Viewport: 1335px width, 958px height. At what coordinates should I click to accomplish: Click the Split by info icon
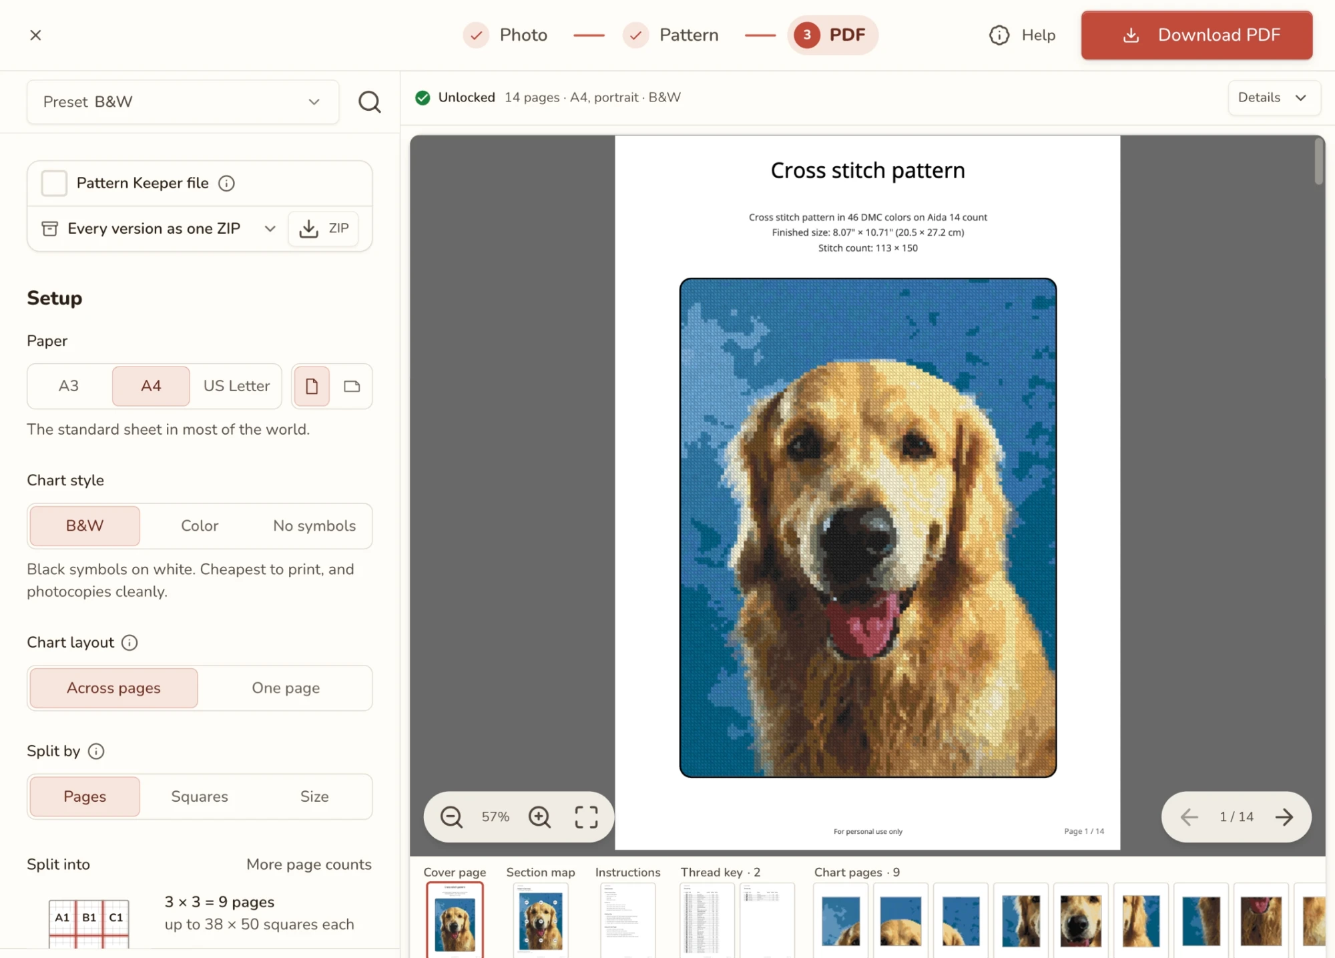pyautogui.click(x=96, y=751)
